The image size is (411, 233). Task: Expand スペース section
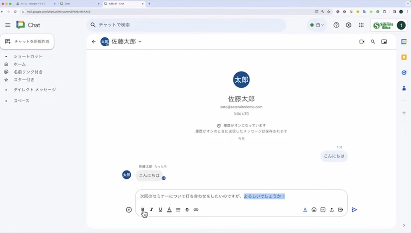[x=6, y=101]
